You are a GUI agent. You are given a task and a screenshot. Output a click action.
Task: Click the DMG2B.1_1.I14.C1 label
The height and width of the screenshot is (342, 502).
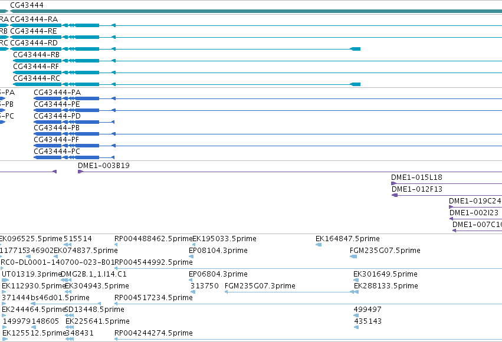tap(94, 275)
